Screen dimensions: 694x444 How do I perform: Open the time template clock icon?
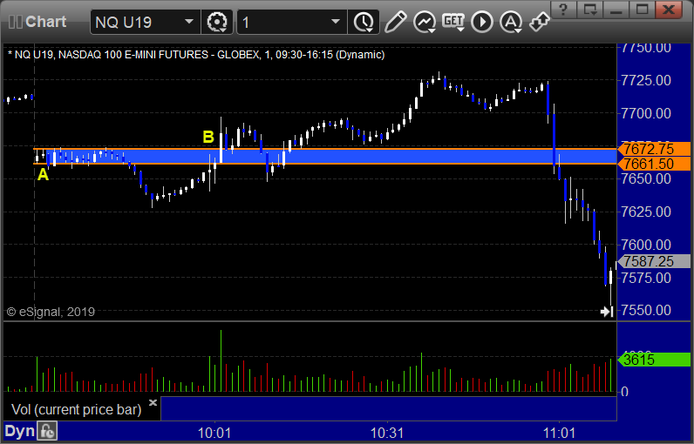[364, 22]
